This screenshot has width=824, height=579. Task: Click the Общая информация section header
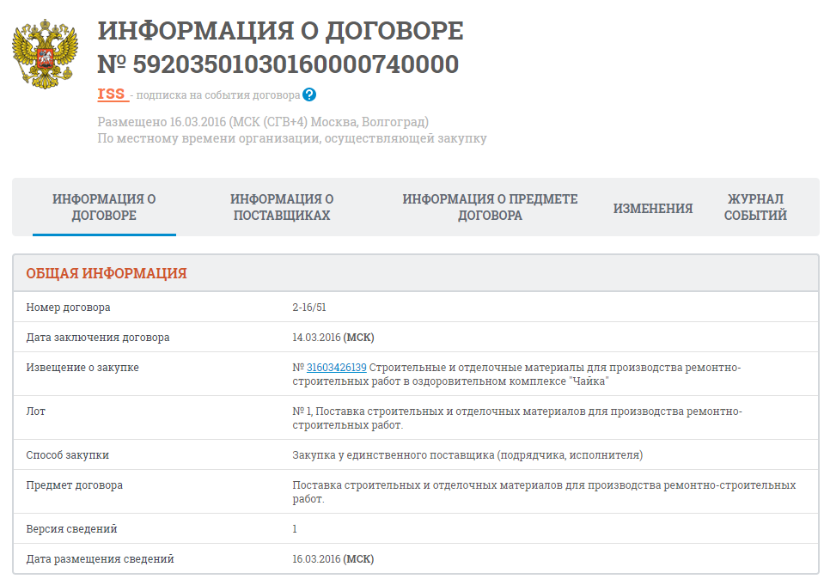(107, 273)
